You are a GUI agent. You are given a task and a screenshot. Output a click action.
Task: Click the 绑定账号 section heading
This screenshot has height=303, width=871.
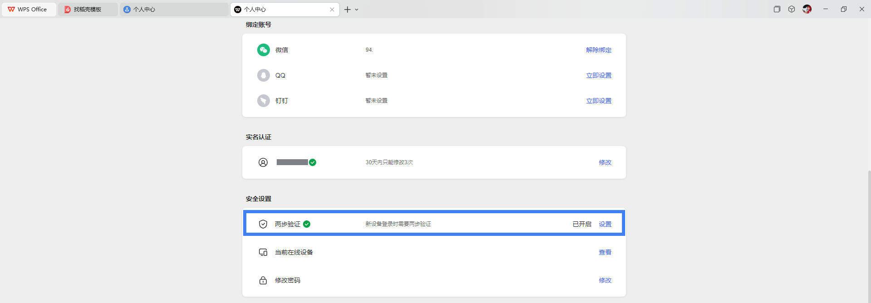pyautogui.click(x=259, y=24)
